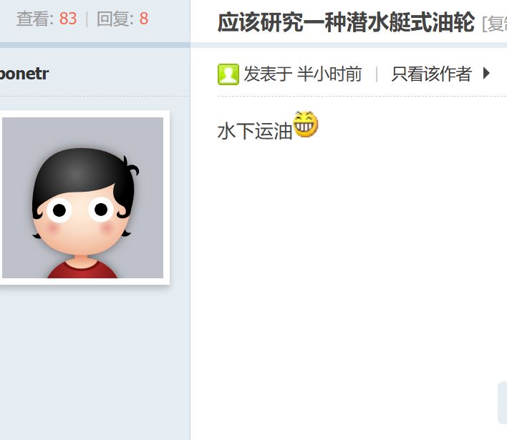Click the grinning emoji after 水下运油
Screen dimensions: 507x440
pos(306,124)
